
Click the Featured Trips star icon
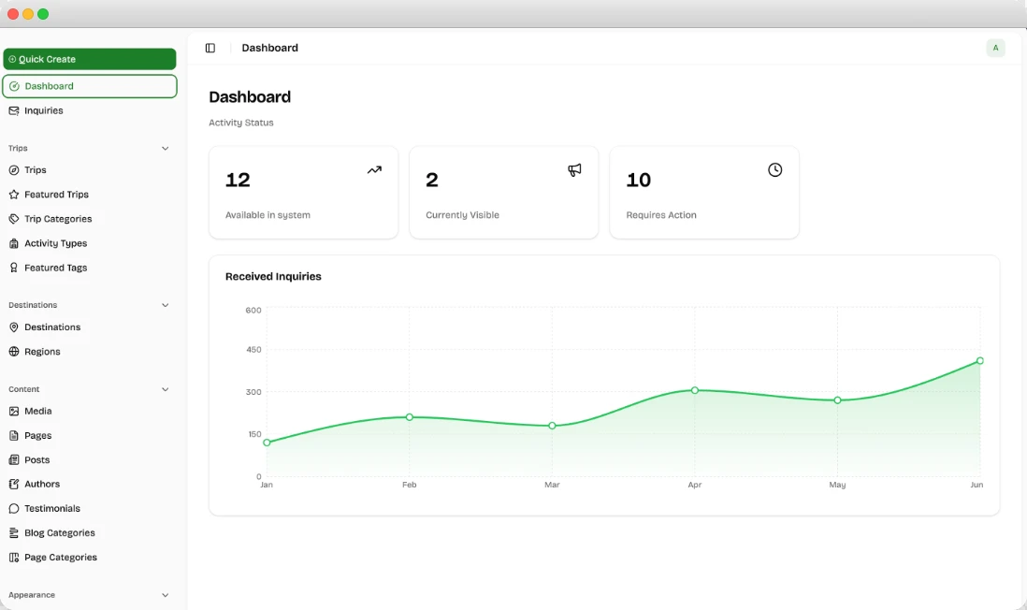tap(14, 195)
